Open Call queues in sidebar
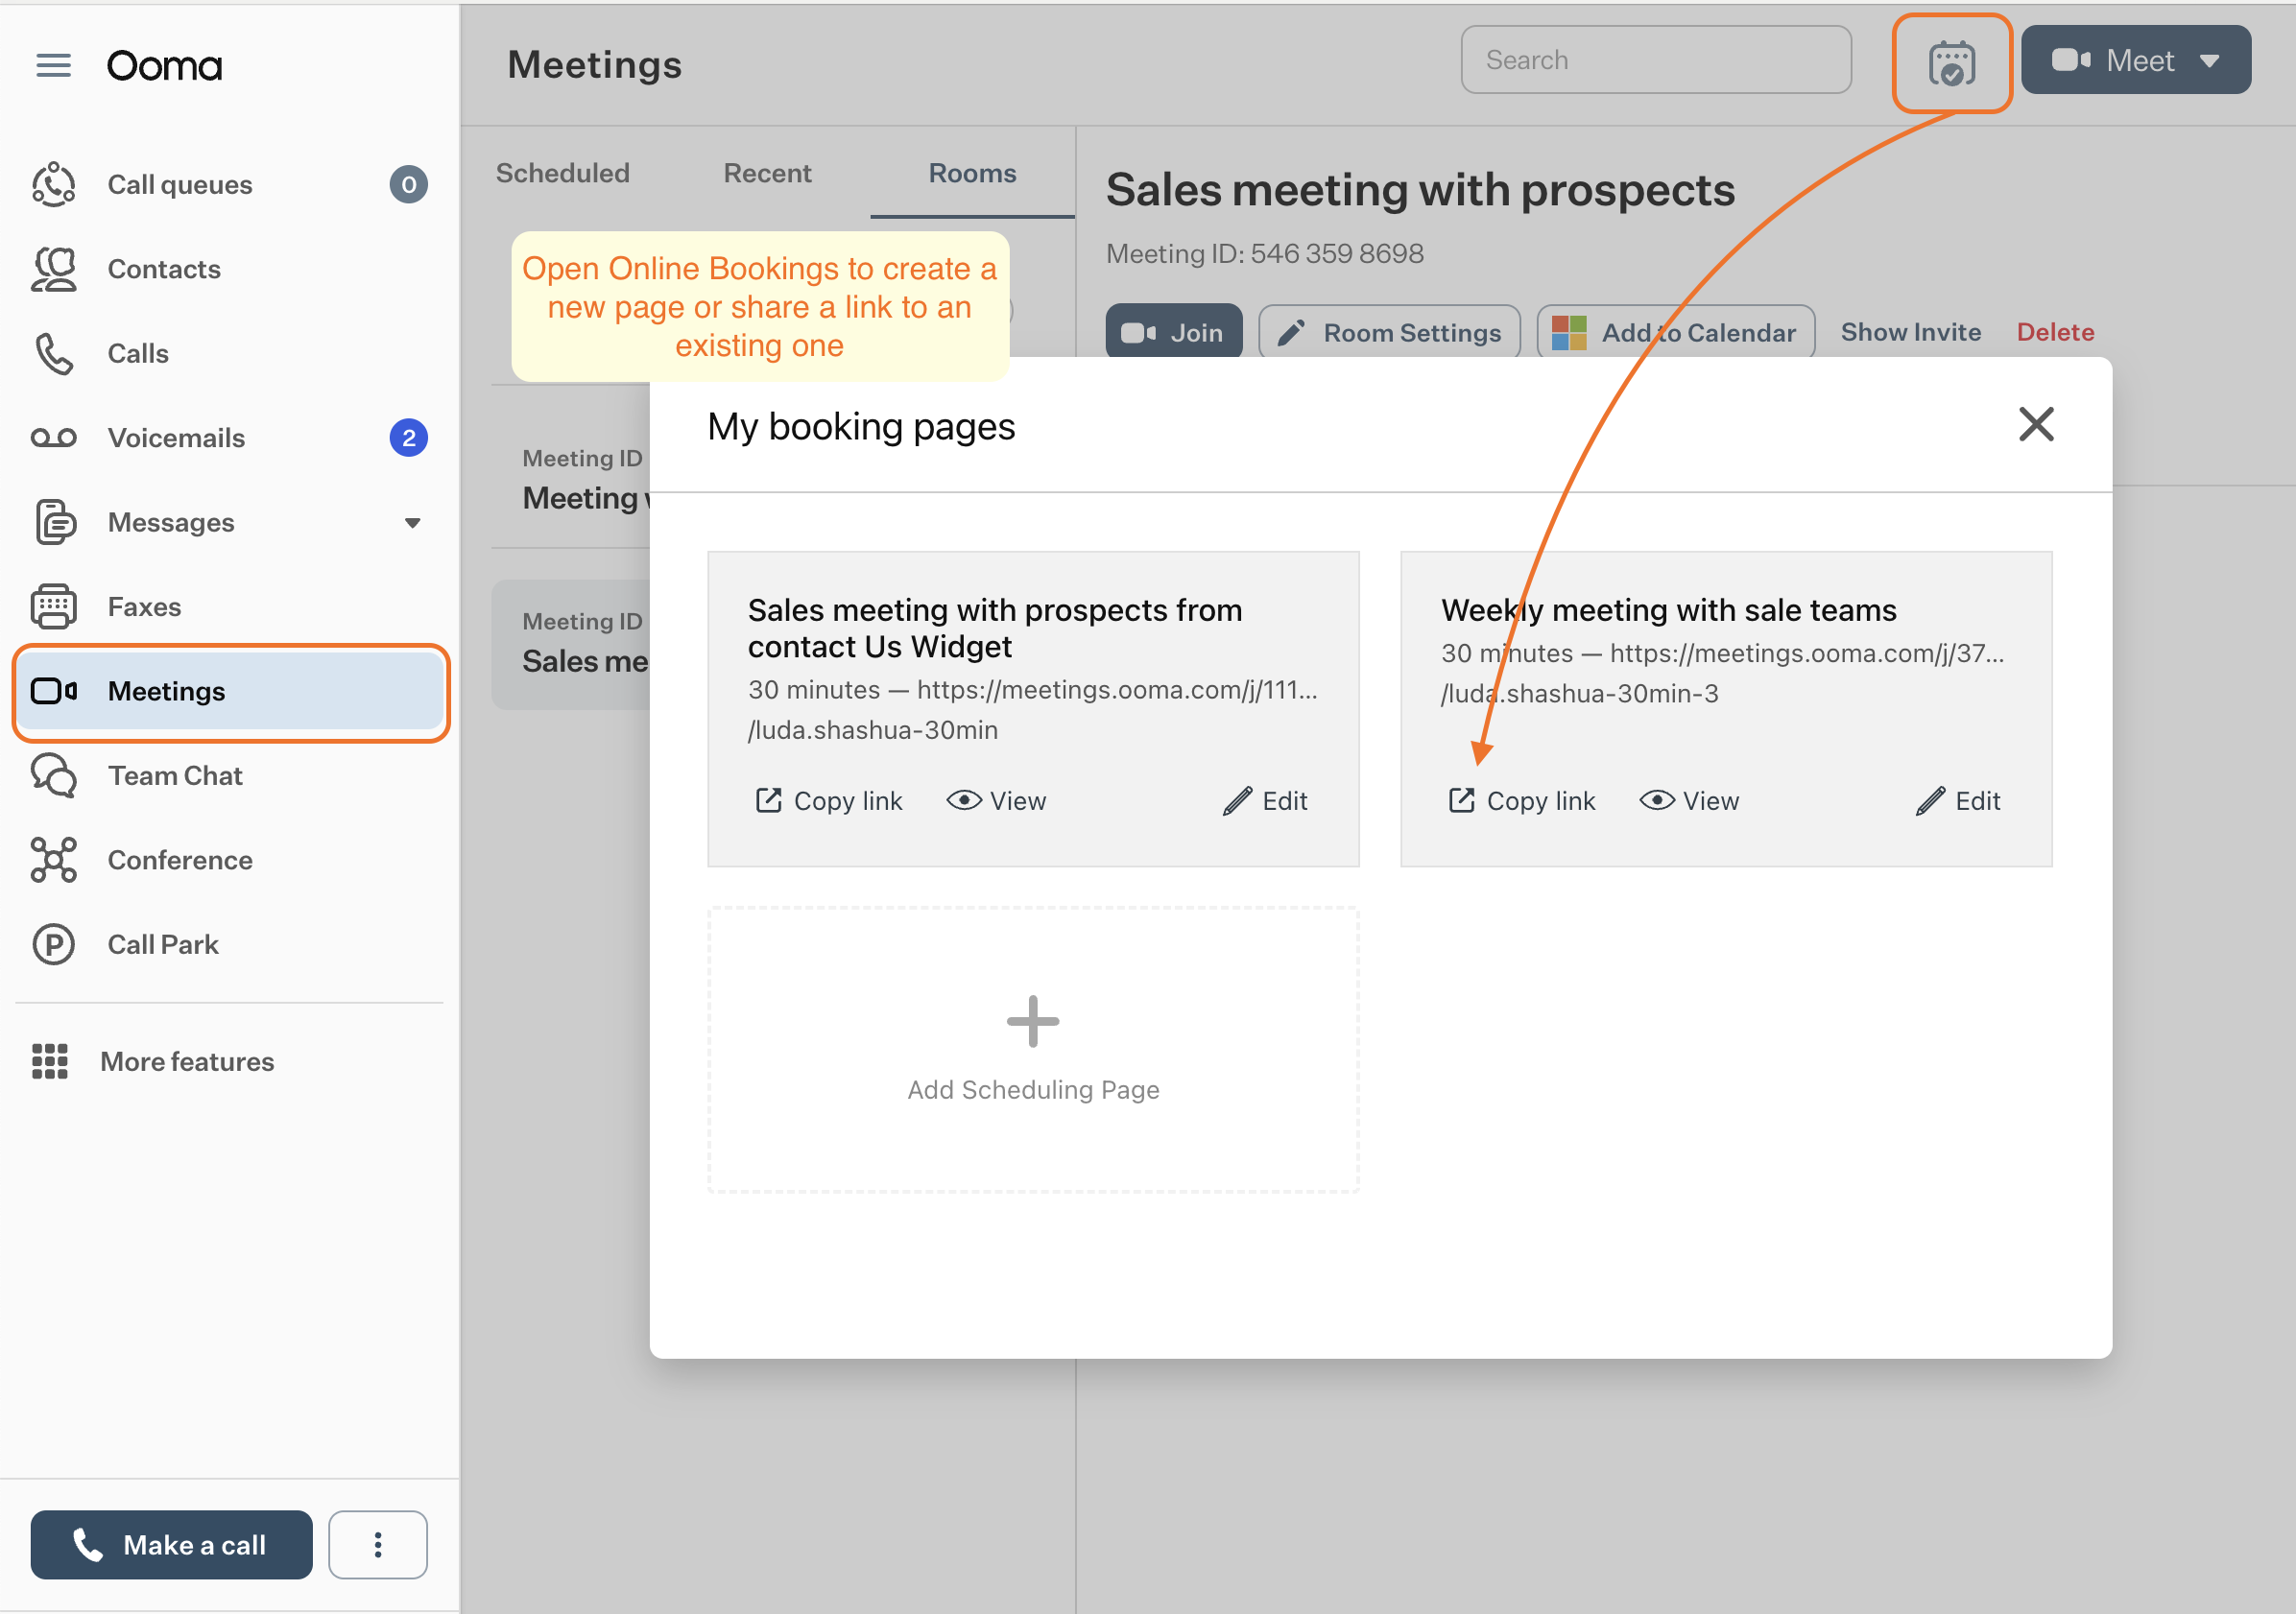This screenshot has width=2296, height=1614. 180,185
